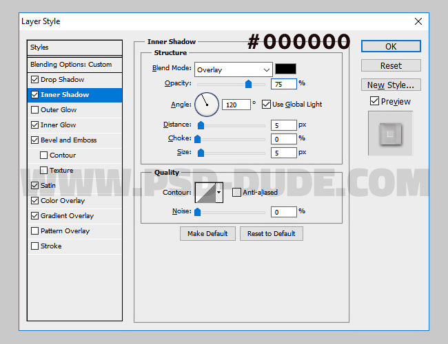
Task: Enable the Texture checkbox
Action: click(43, 170)
